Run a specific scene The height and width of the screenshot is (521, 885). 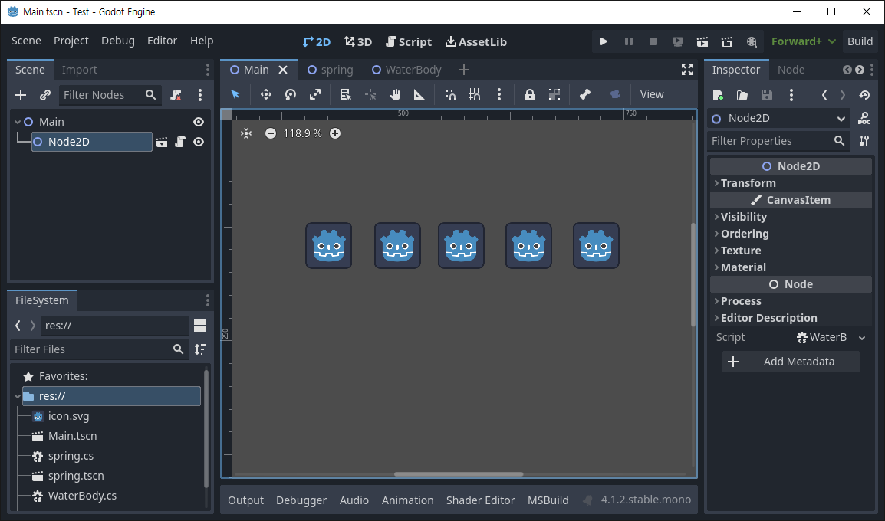click(x=727, y=41)
